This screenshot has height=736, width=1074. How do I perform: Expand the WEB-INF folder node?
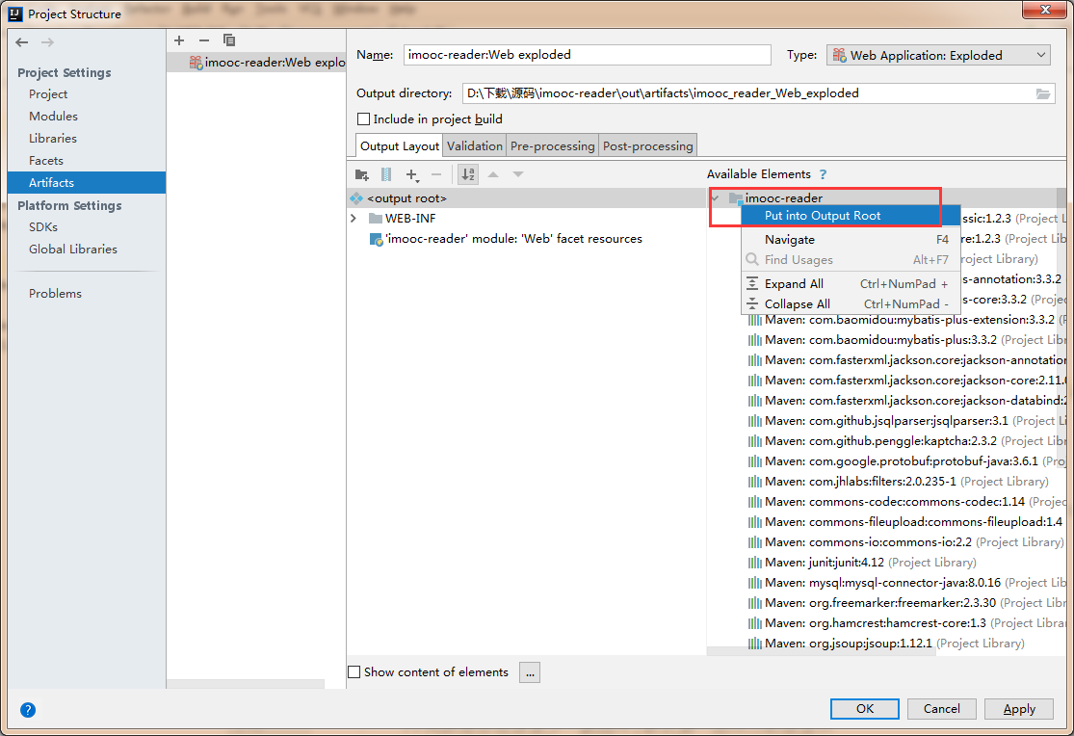point(354,219)
